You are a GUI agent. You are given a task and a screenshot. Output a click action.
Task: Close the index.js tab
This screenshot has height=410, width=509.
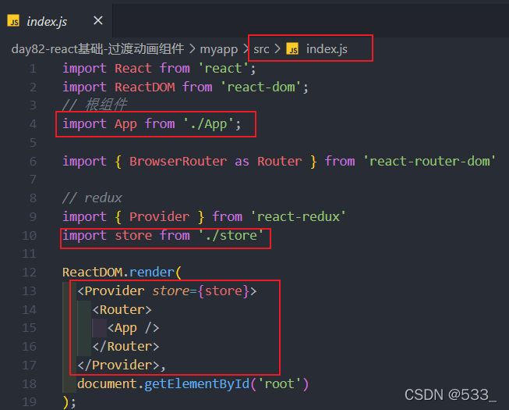[98, 21]
